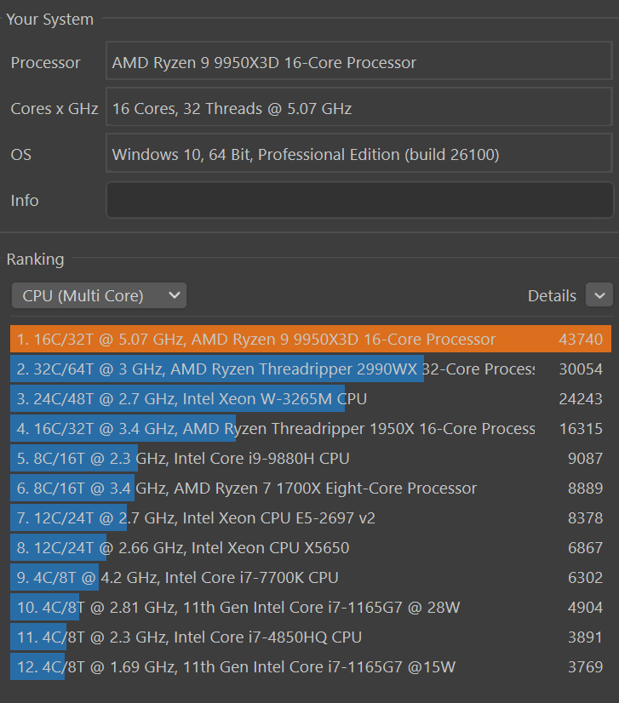Click the Cores x GHz field
The height and width of the screenshot is (703, 619).
pyautogui.click(x=359, y=106)
